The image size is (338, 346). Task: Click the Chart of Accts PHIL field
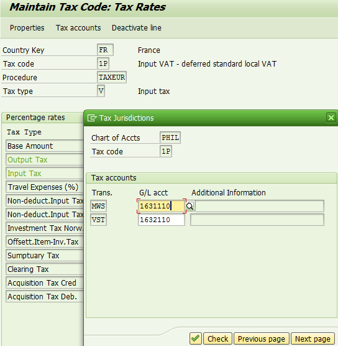pos(170,138)
